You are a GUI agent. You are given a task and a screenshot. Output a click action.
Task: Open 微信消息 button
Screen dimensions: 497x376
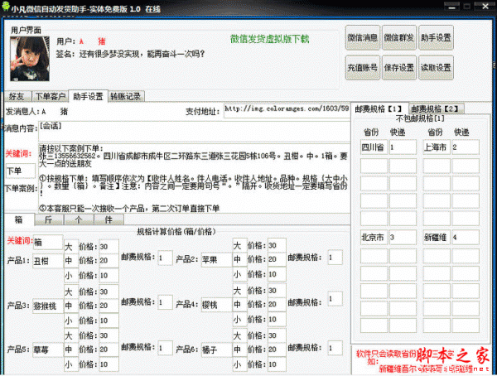(363, 38)
